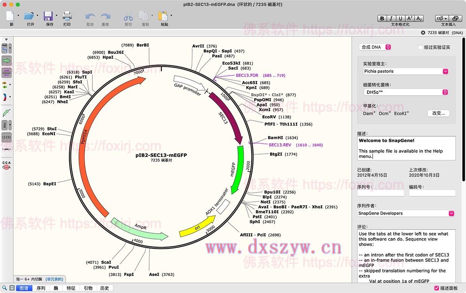Click the split-view icon at bottom left

12,288
